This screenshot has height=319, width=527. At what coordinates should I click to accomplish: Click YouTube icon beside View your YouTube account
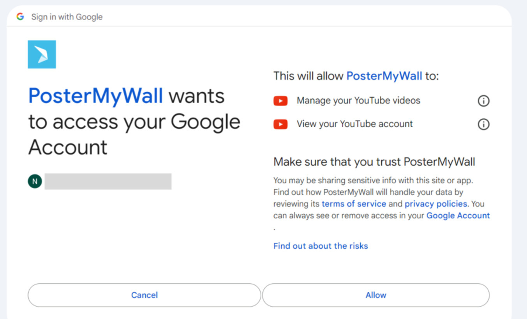click(x=280, y=124)
